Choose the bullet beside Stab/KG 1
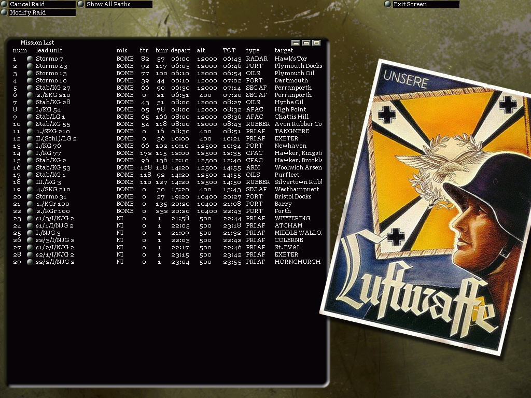The width and height of the screenshot is (531, 398). coord(30,175)
